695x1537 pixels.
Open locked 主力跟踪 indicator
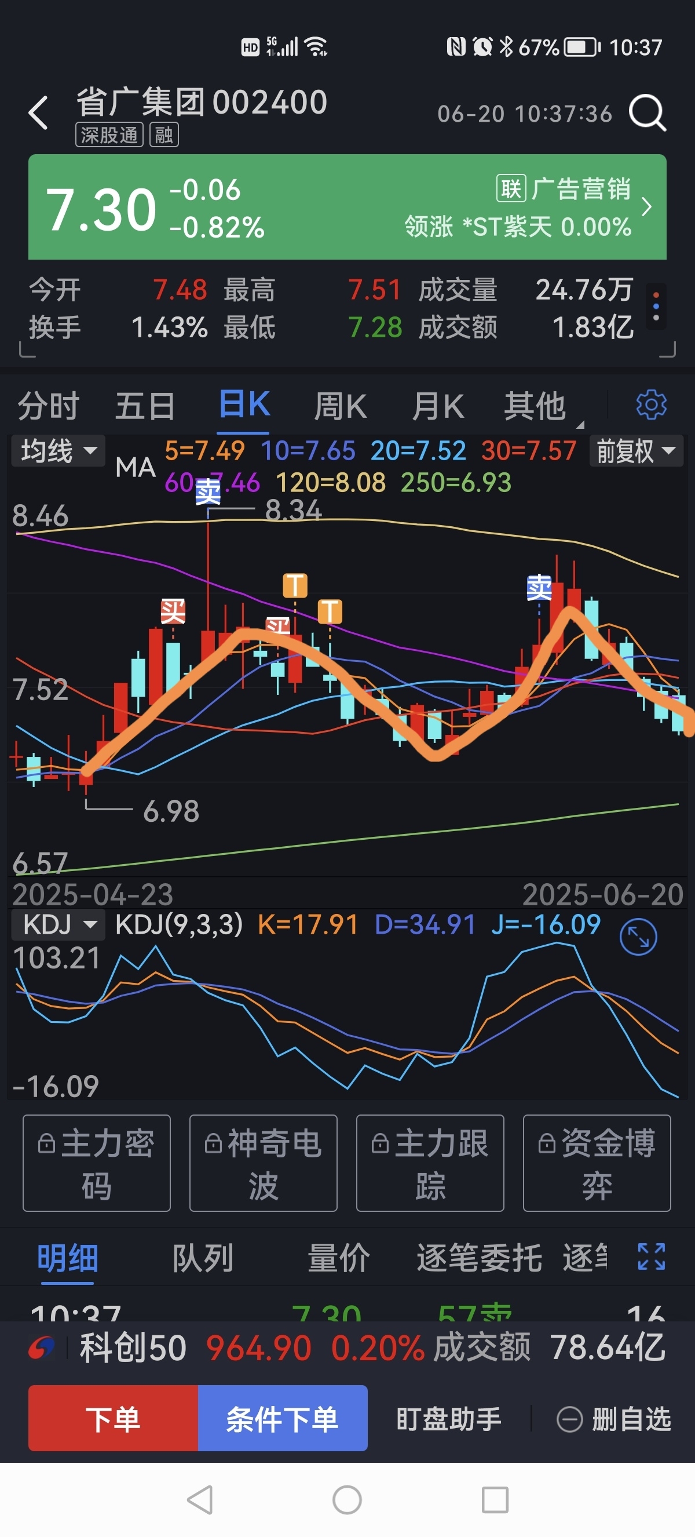click(430, 1163)
